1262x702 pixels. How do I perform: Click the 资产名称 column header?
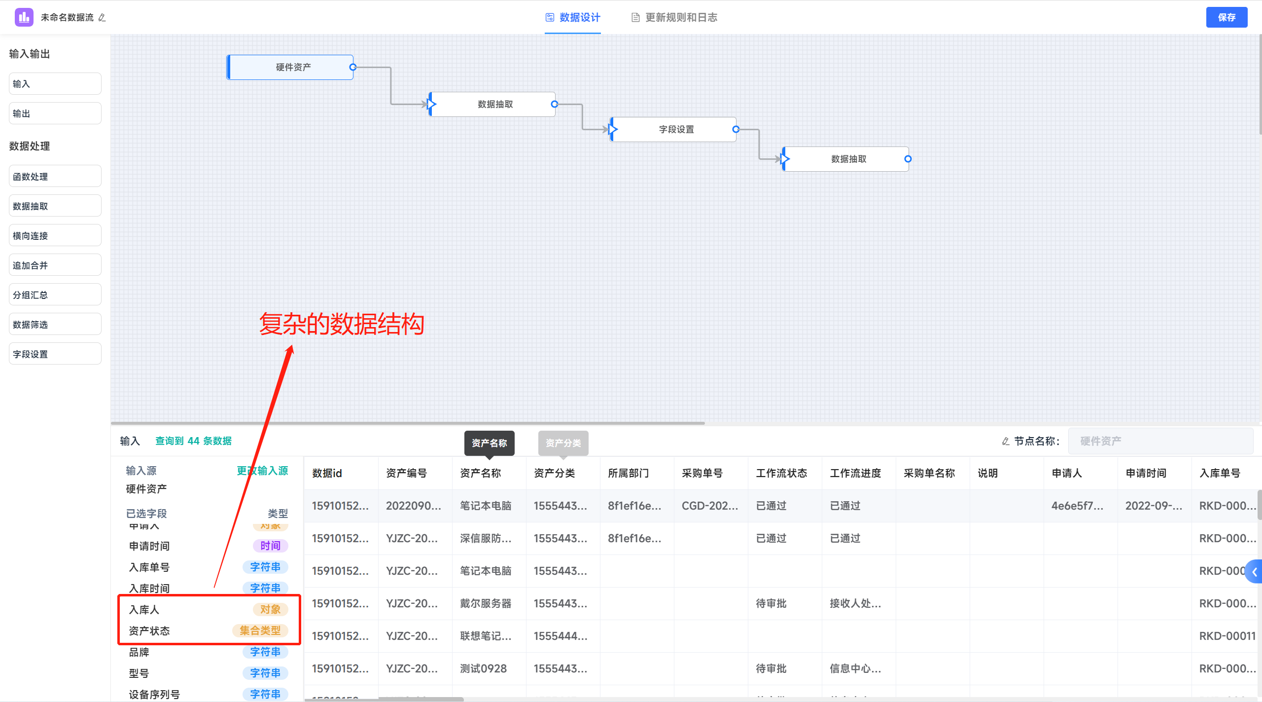point(489,473)
